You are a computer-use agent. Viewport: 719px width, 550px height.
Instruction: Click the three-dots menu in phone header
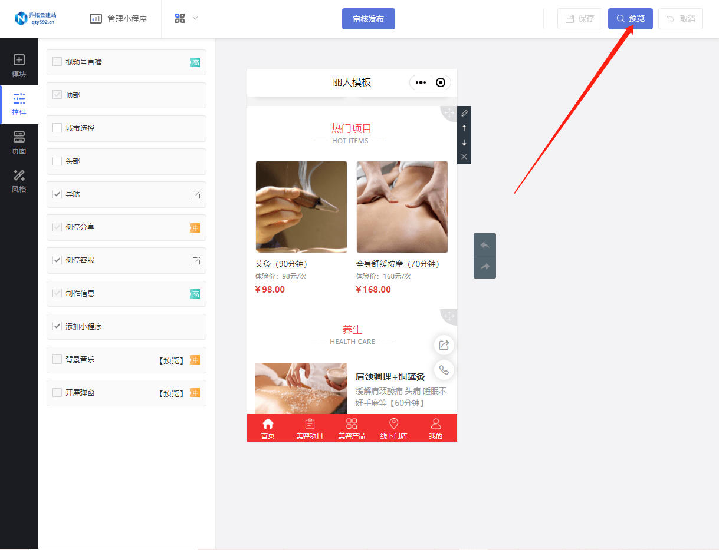421,82
